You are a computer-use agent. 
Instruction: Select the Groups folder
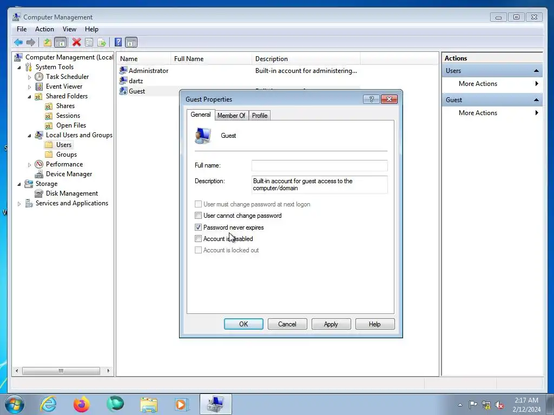coord(67,155)
